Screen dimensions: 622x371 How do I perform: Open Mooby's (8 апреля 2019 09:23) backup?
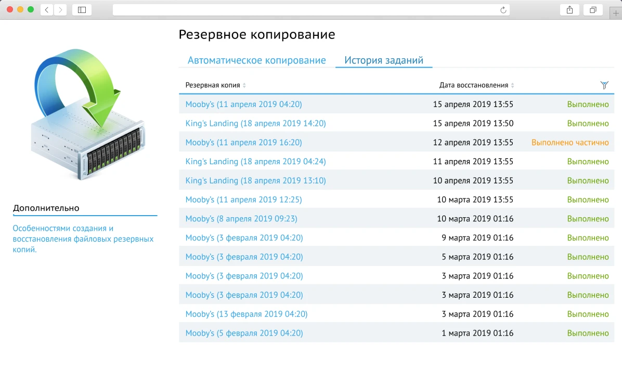tap(241, 219)
